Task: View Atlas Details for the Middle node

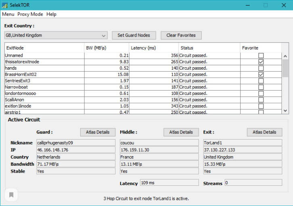Action: [181, 132]
